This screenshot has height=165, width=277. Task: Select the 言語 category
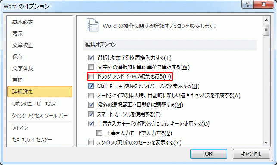click(x=40, y=80)
